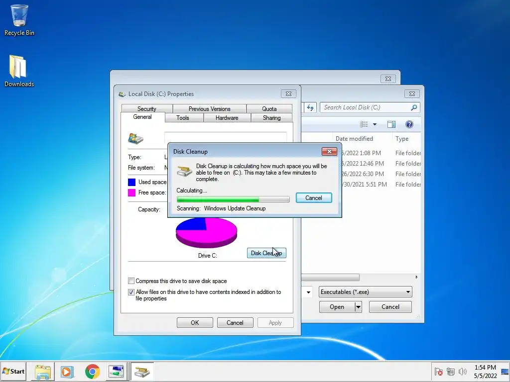Click the drive icon in Properties General tab
The height and width of the screenshot is (382, 510).
135,138
